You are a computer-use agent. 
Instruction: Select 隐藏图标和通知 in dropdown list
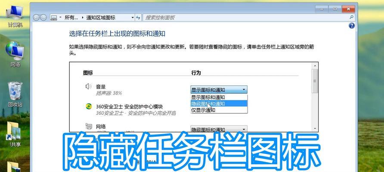[x=219, y=104]
